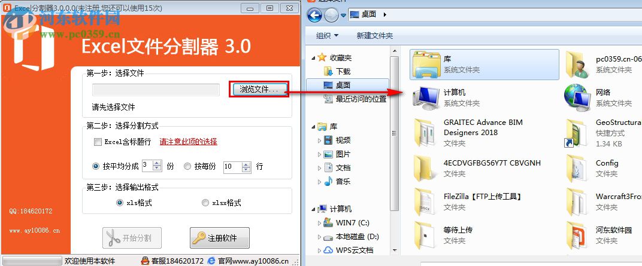Click the Excel splitter title bar icon
This screenshot has width=642, height=266.
tap(6, 7)
